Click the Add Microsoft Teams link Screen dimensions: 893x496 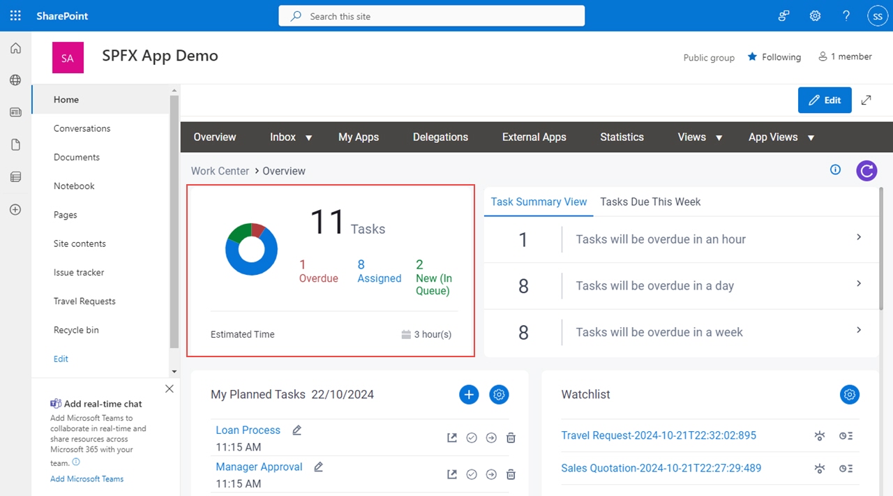point(87,479)
